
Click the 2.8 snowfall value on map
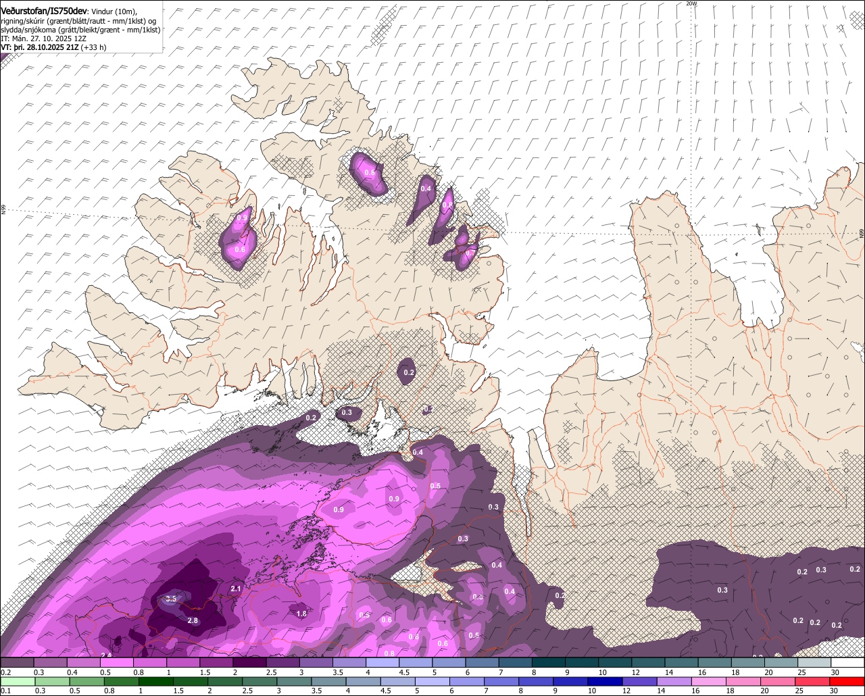pos(193,620)
